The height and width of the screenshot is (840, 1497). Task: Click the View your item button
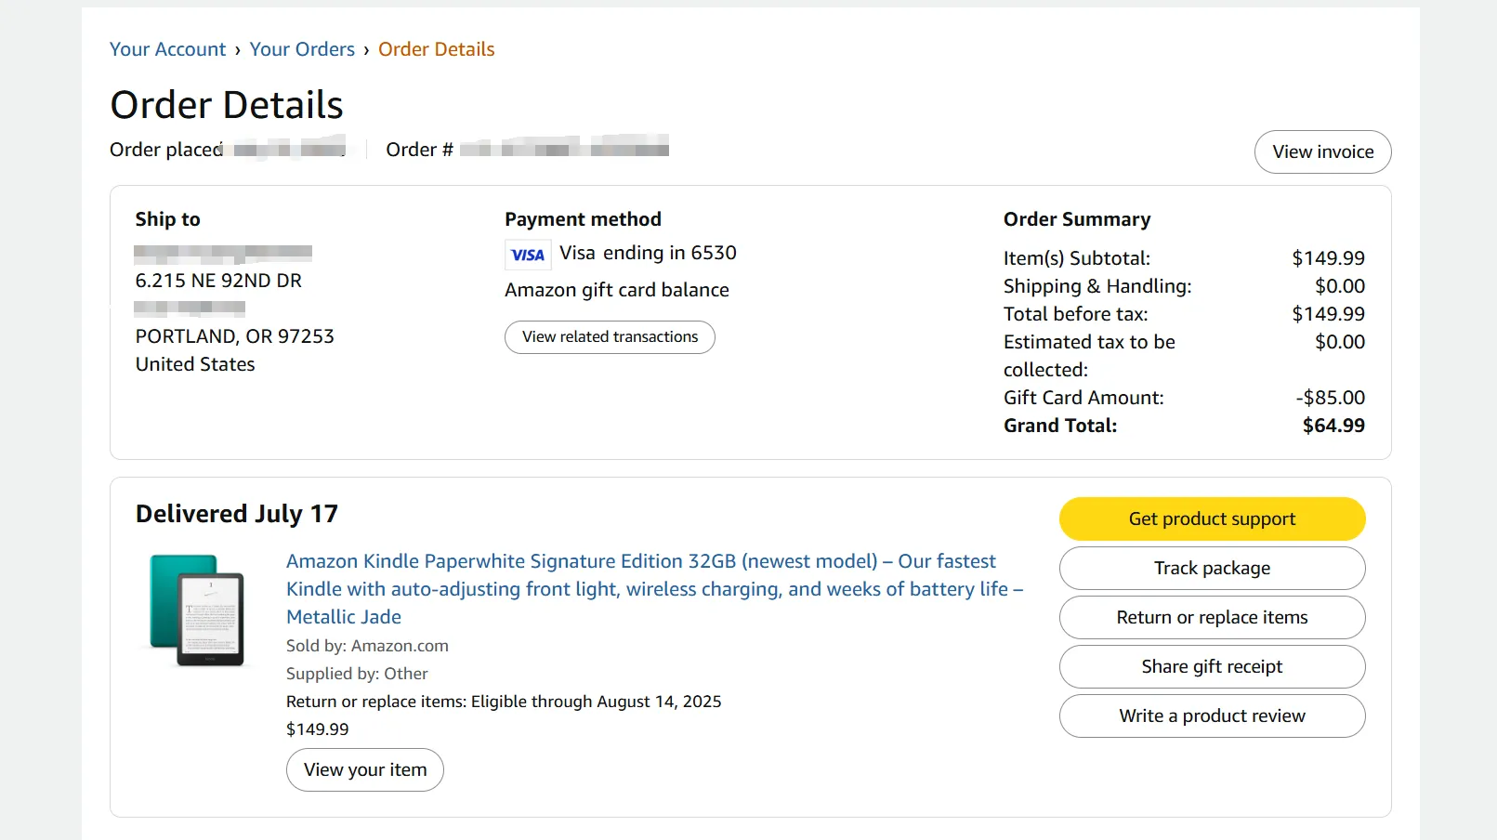point(365,769)
